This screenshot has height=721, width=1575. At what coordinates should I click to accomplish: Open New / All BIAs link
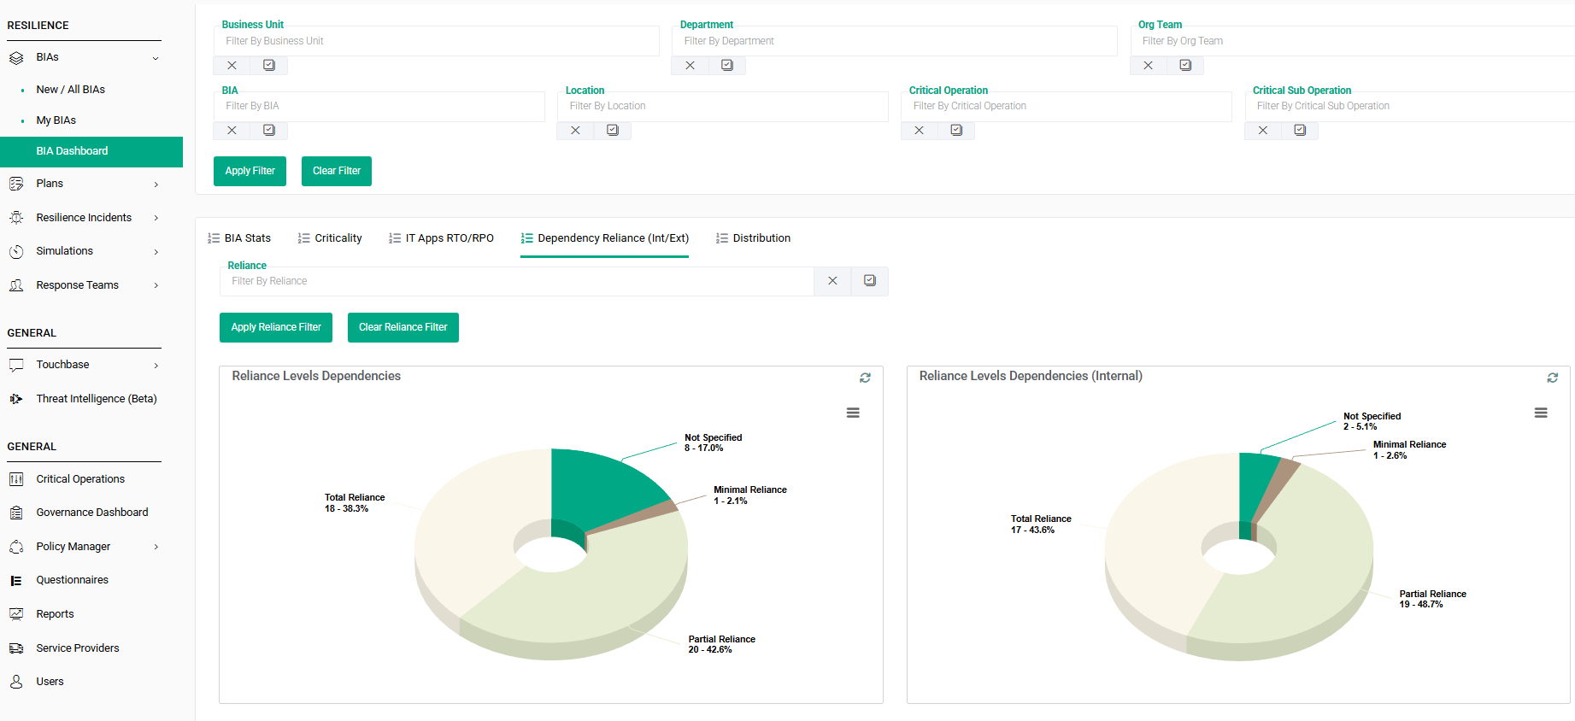[71, 90]
